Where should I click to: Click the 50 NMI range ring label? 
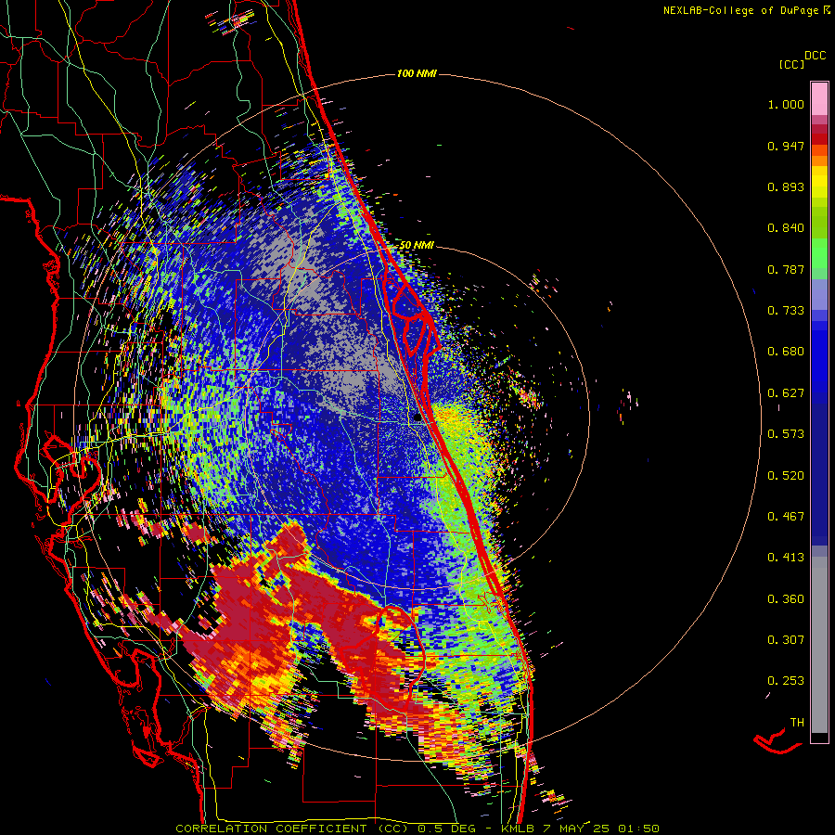point(417,245)
